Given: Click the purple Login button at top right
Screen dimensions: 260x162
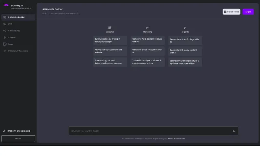Looking at the screenshot, I should (248, 12).
